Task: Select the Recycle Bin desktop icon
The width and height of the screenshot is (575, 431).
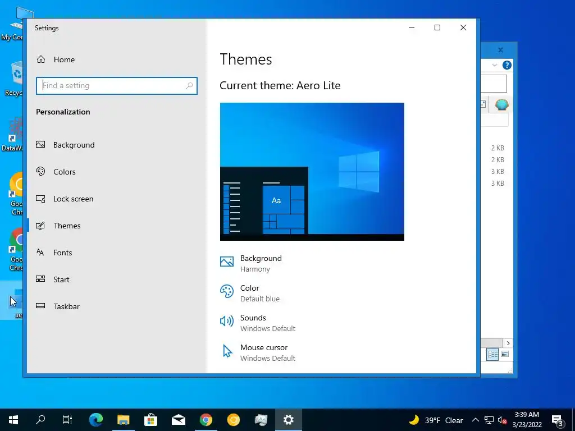Action: 14,79
